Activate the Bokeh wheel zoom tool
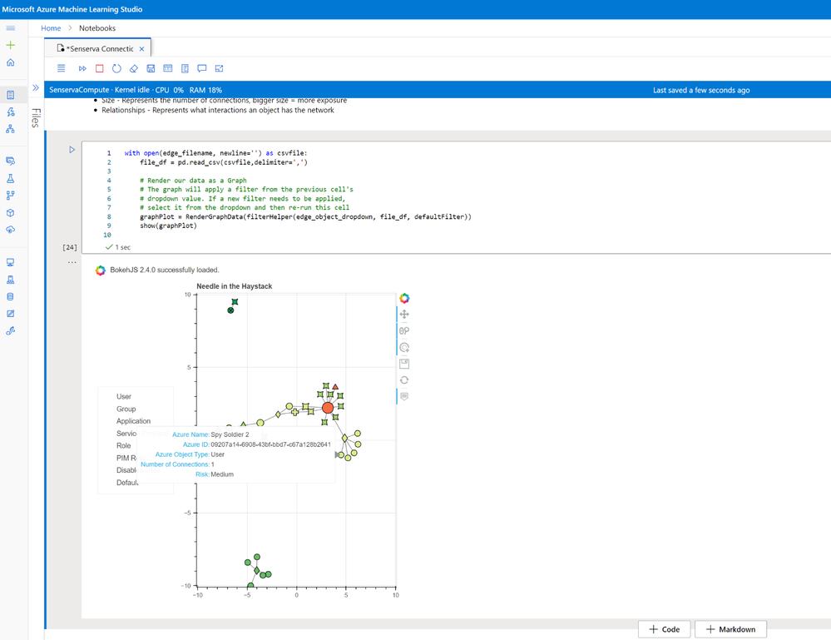This screenshot has width=831, height=640. 403,347
